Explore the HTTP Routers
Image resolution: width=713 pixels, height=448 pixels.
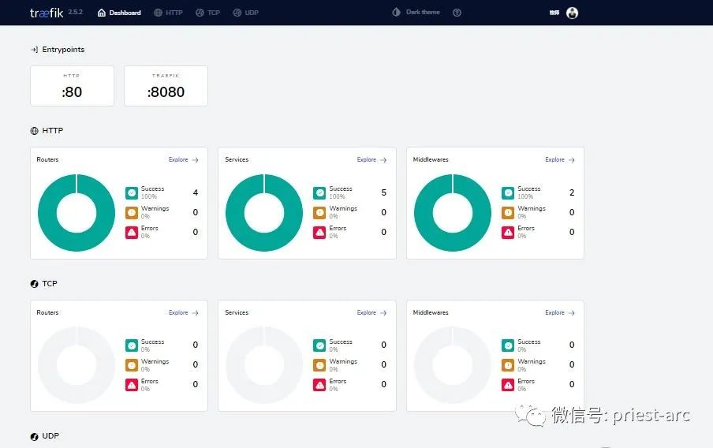click(x=184, y=159)
